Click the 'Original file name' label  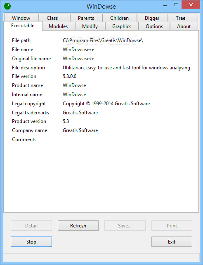(x=31, y=59)
